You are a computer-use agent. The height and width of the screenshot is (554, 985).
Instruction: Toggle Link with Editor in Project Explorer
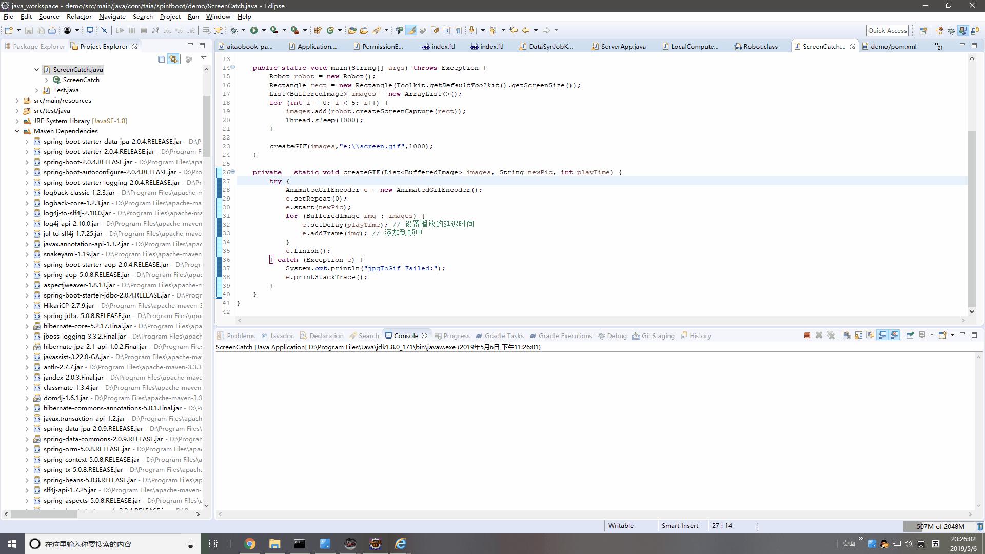click(173, 59)
